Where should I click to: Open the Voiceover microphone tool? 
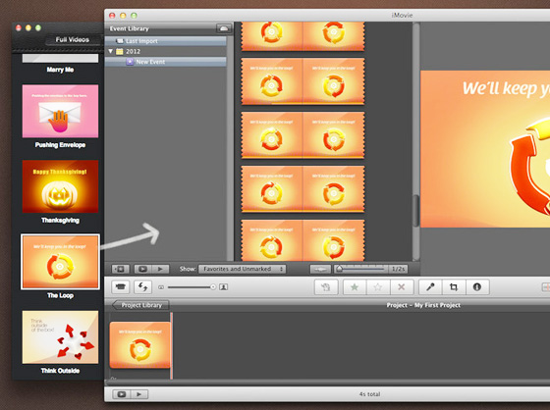(x=430, y=287)
